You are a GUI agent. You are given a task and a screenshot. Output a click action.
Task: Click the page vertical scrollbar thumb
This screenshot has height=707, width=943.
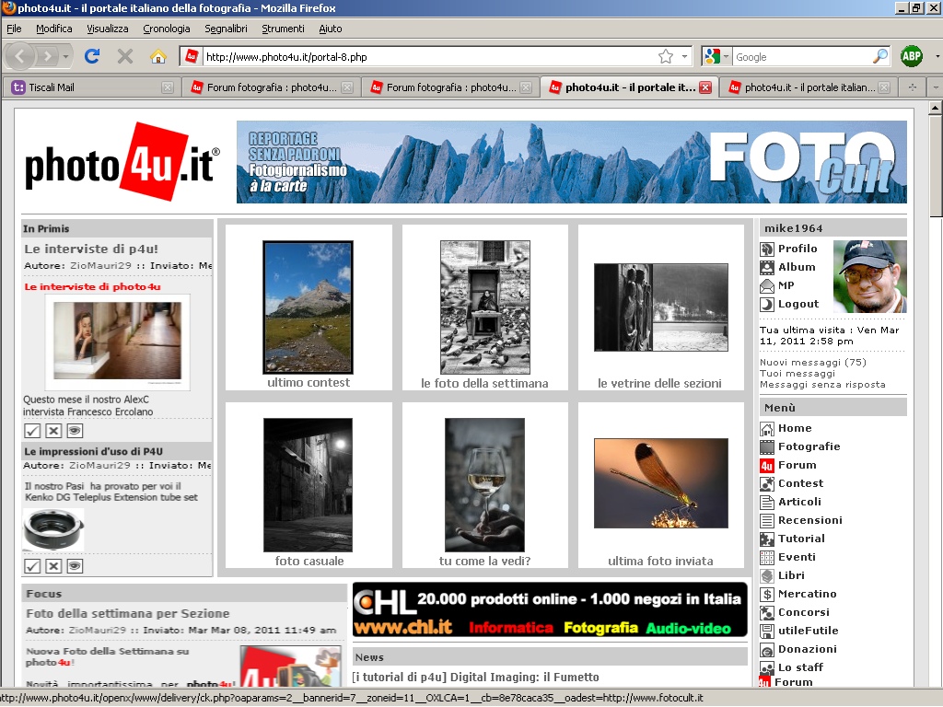coord(936,167)
